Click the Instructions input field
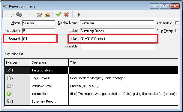The height and width of the screenshot is (112, 183). (x=38, y=31)
